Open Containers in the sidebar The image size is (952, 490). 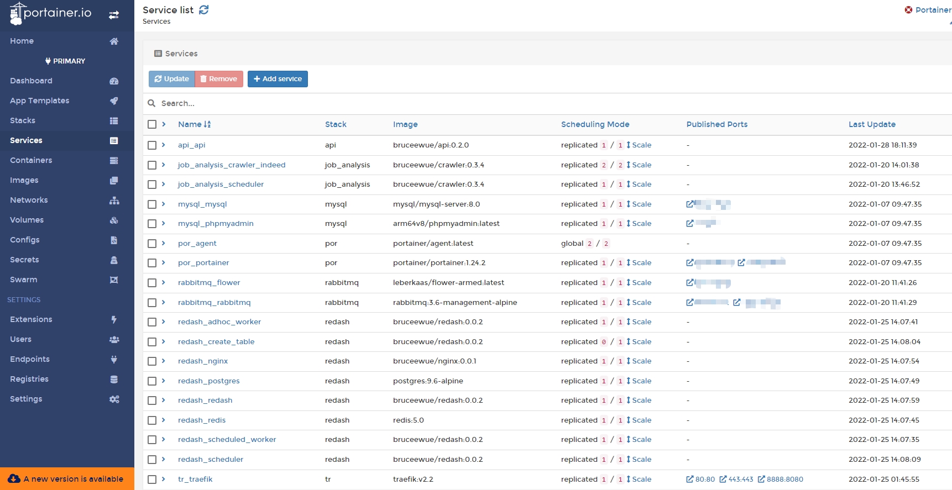point(67,160)
